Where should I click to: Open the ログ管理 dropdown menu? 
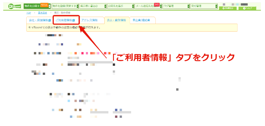[176, 6]
